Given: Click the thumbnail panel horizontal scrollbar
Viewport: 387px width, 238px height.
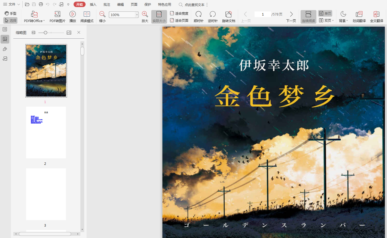Looking at the screenshot, I should [45, 234].
